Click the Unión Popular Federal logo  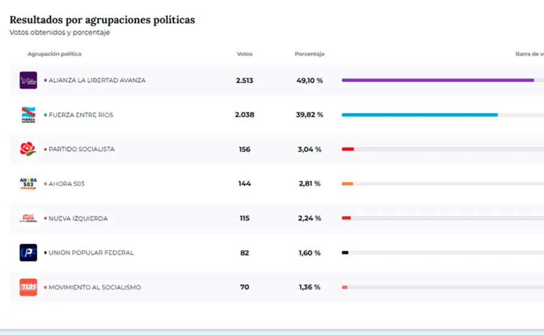(x=28, y=253)
